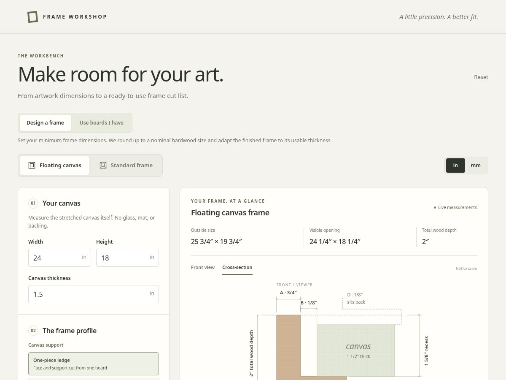506x380 pixels.
Task: Select the Standard frame type
Action: point(126,166)
